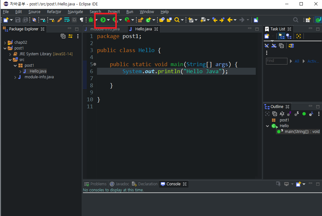Open the Source menu
The height and width of the screenshot is (216, 322).
pyautogui.click(x=34, y=12)
